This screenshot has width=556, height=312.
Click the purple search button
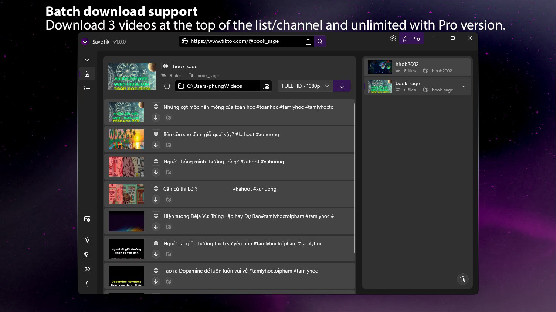click(x=320, y=41)
